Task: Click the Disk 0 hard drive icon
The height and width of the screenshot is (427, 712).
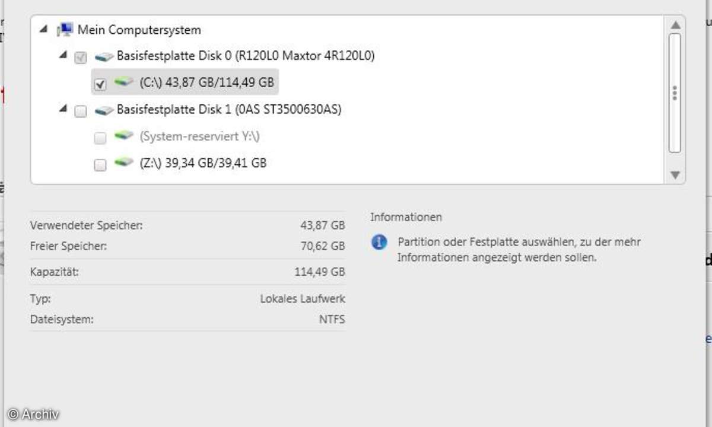Action: pyautogui.click(x=104, y=57)
